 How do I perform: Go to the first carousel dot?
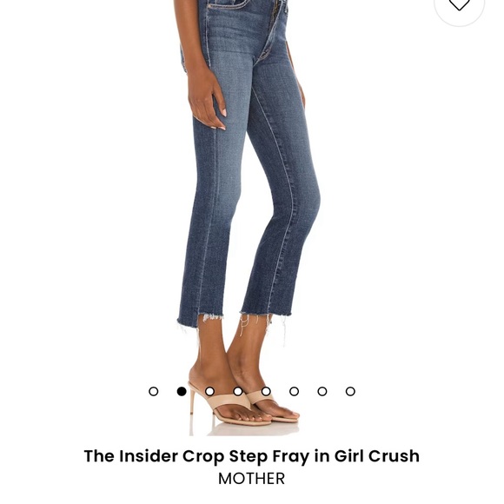(x=154, y=392)
